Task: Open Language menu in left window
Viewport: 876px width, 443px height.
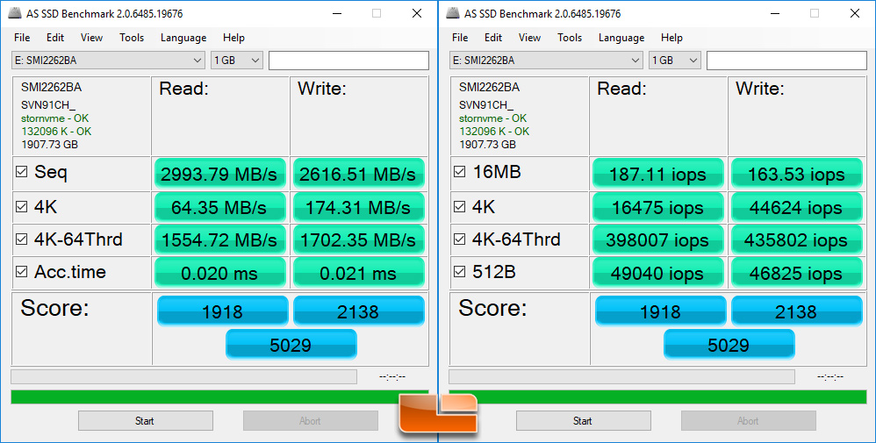Action: pos(183,38)
